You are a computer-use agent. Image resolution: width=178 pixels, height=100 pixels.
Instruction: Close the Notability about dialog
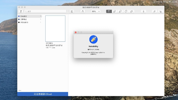point(76,32)
